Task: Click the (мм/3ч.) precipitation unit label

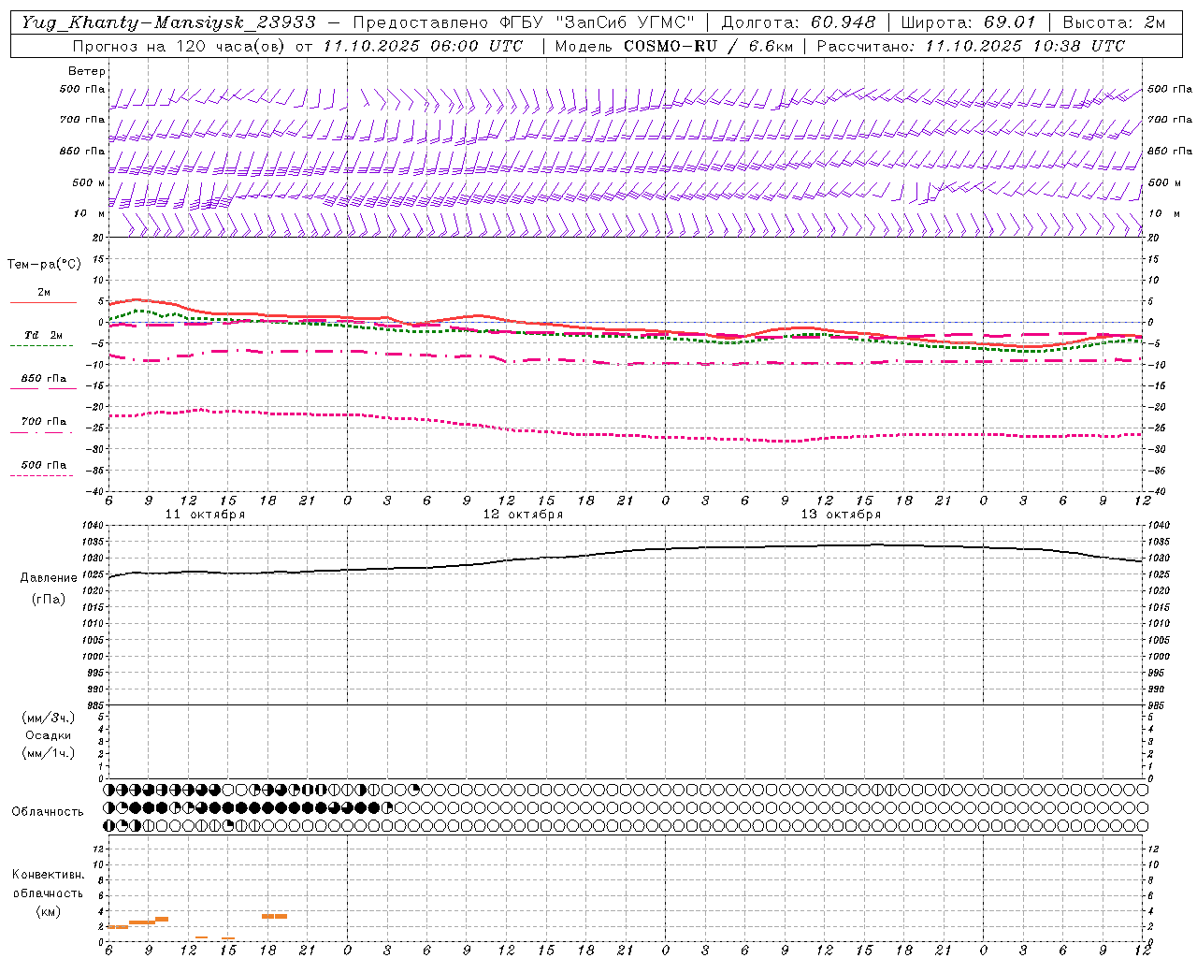Action: [x=49, y=718]
